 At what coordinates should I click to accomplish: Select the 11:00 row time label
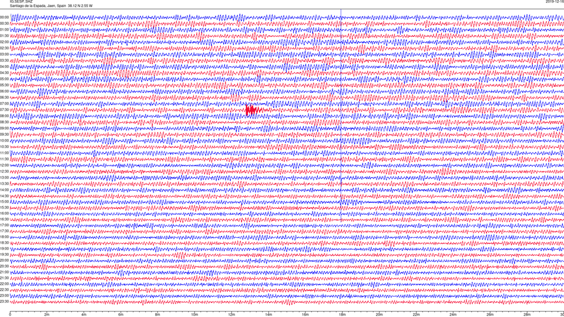(x=4, y=153)
